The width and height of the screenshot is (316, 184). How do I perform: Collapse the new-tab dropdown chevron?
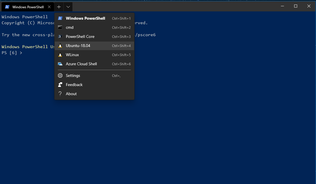[68, 7]
